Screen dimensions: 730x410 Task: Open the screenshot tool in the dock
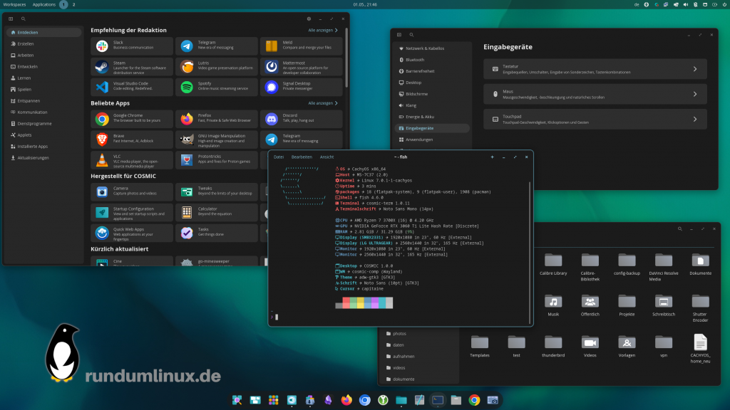[493, 400]
